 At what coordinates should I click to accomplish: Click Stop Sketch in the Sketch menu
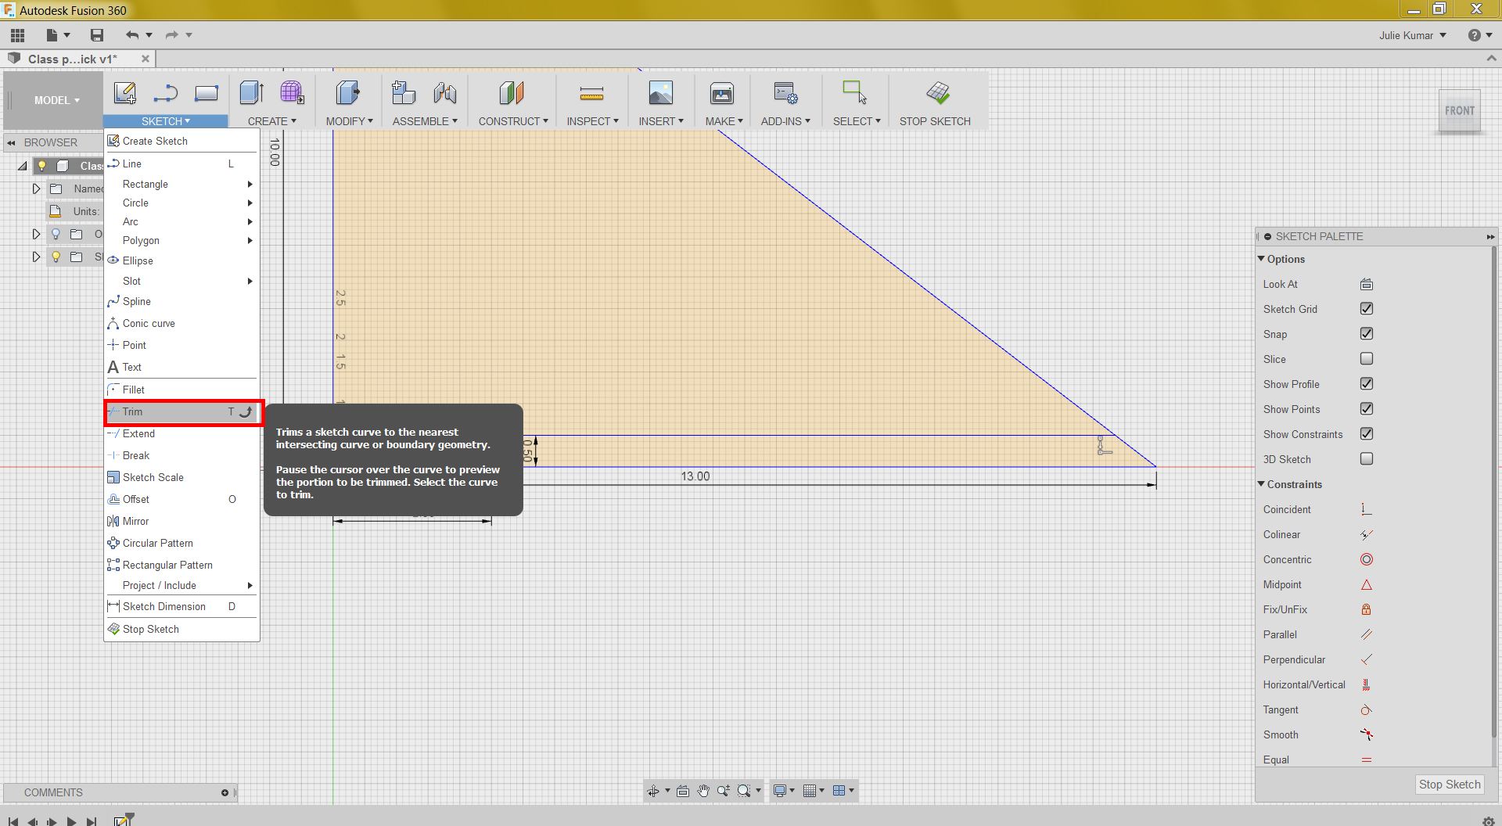click(181, 629)
